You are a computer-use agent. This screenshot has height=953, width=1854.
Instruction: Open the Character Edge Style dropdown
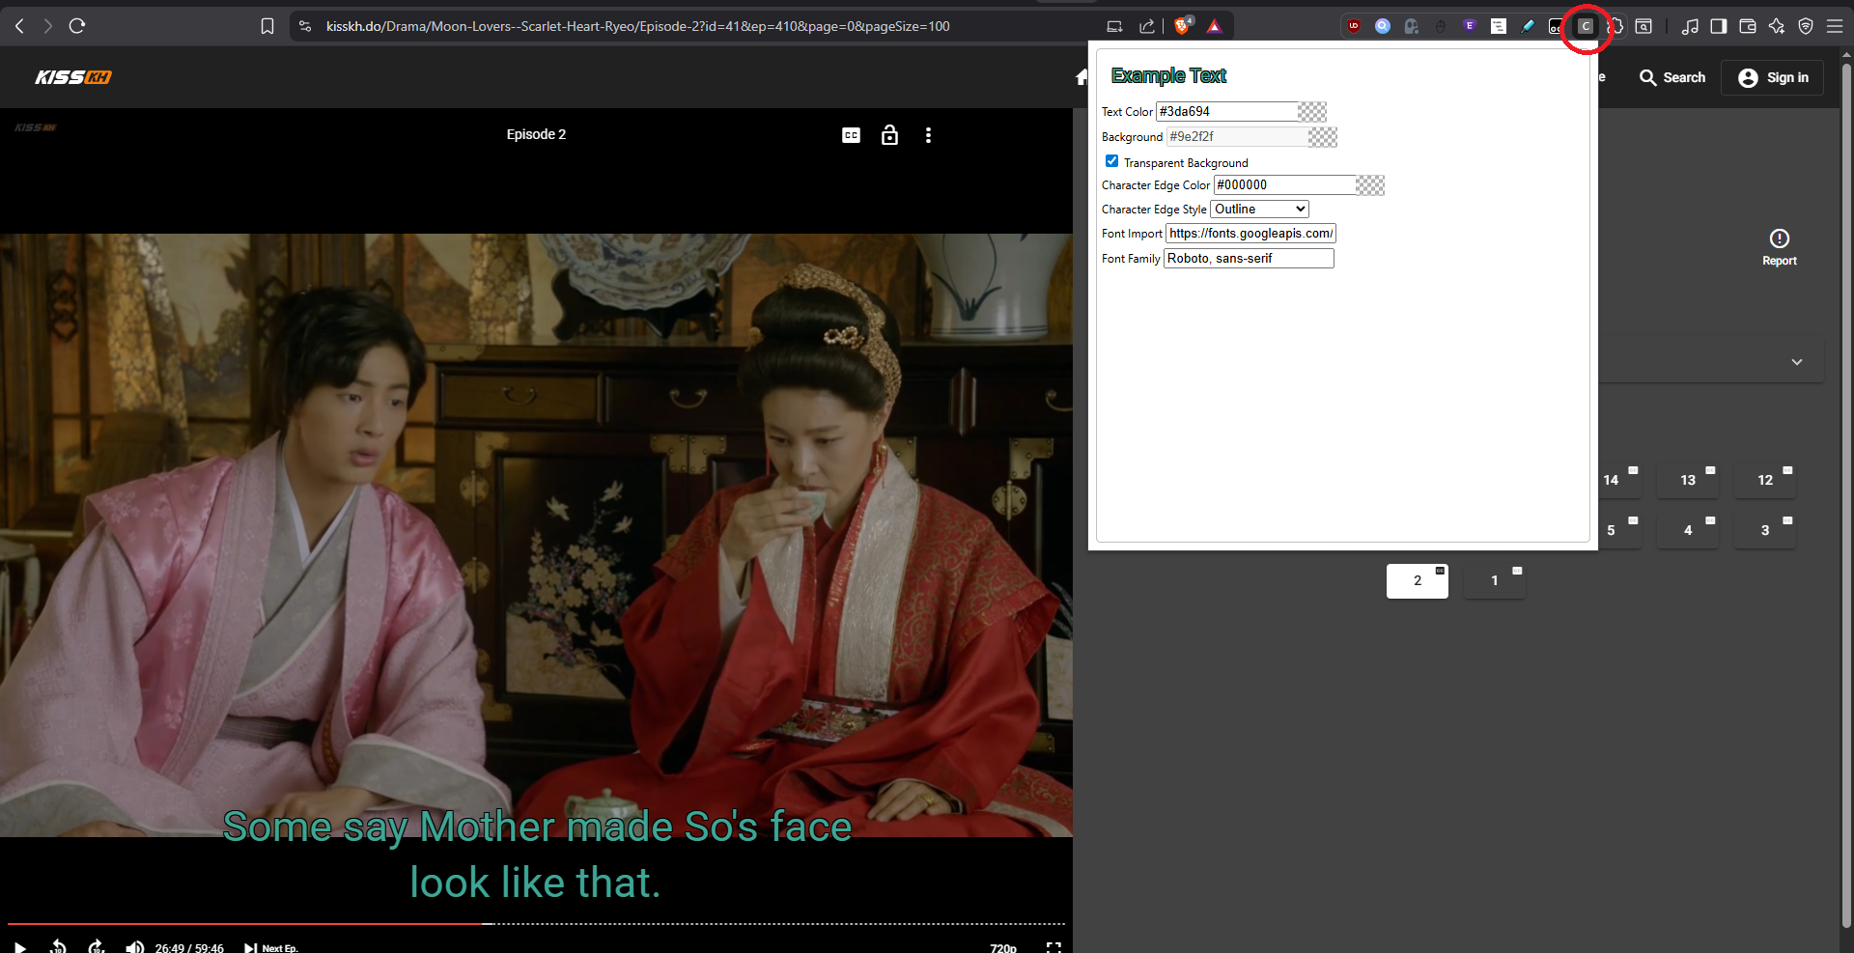point(1259,209)
